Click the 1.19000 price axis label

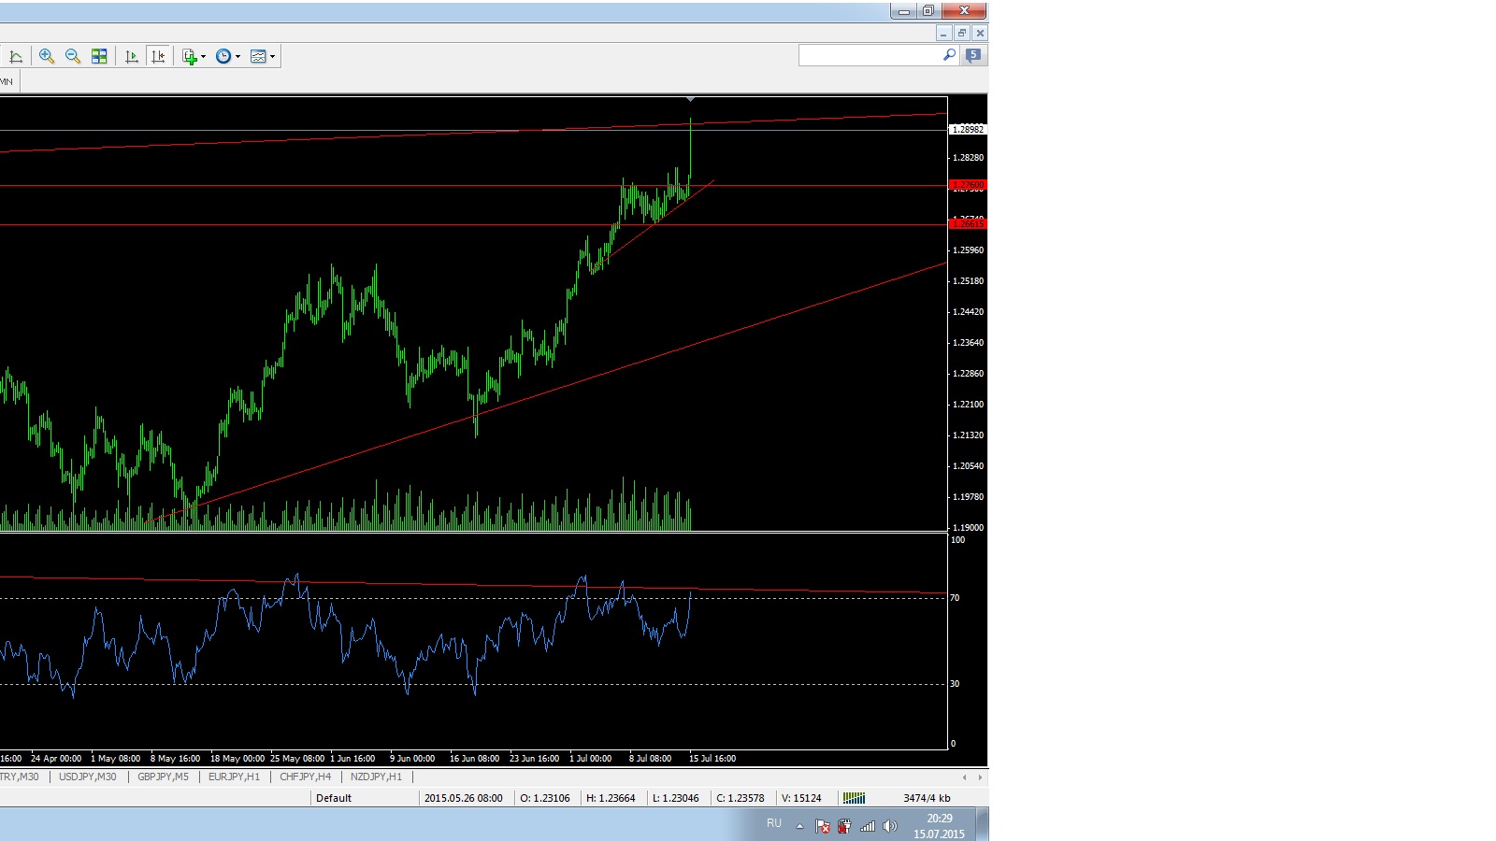tap(968, 528)
